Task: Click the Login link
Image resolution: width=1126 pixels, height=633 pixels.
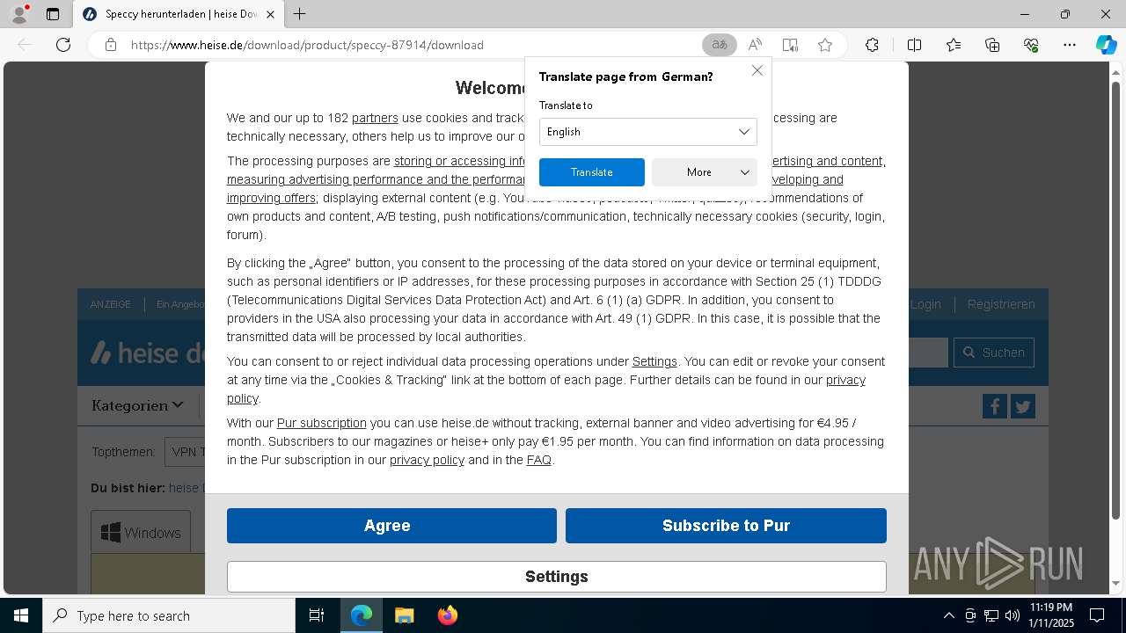Action: coord(925,304)
